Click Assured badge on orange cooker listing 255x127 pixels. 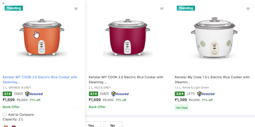pyautogui.click(x=34, y=94)
